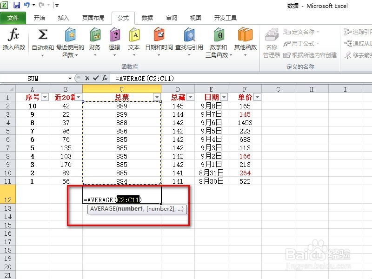This screenshot has height=279, width=372.
Task: Open the Financial (财务) functions book icon
Action: coord(95,35)
